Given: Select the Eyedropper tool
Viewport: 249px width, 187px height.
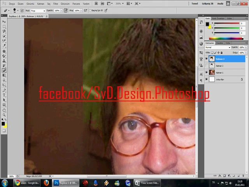Looking at the screenshot, I should point(4,46).
